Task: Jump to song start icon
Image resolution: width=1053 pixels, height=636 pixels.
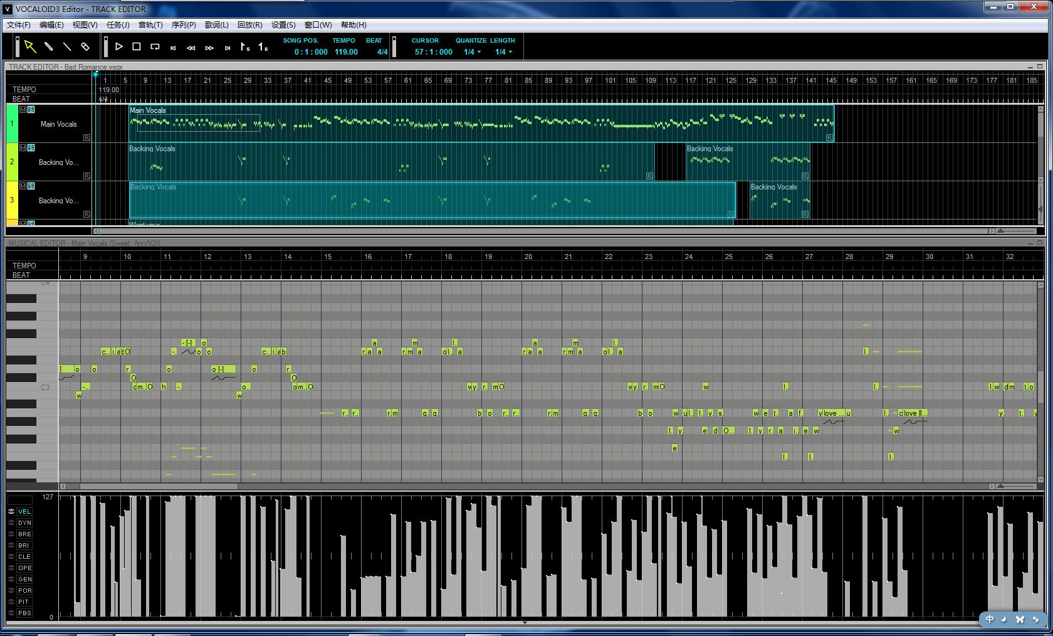Action: click(173, 48)
